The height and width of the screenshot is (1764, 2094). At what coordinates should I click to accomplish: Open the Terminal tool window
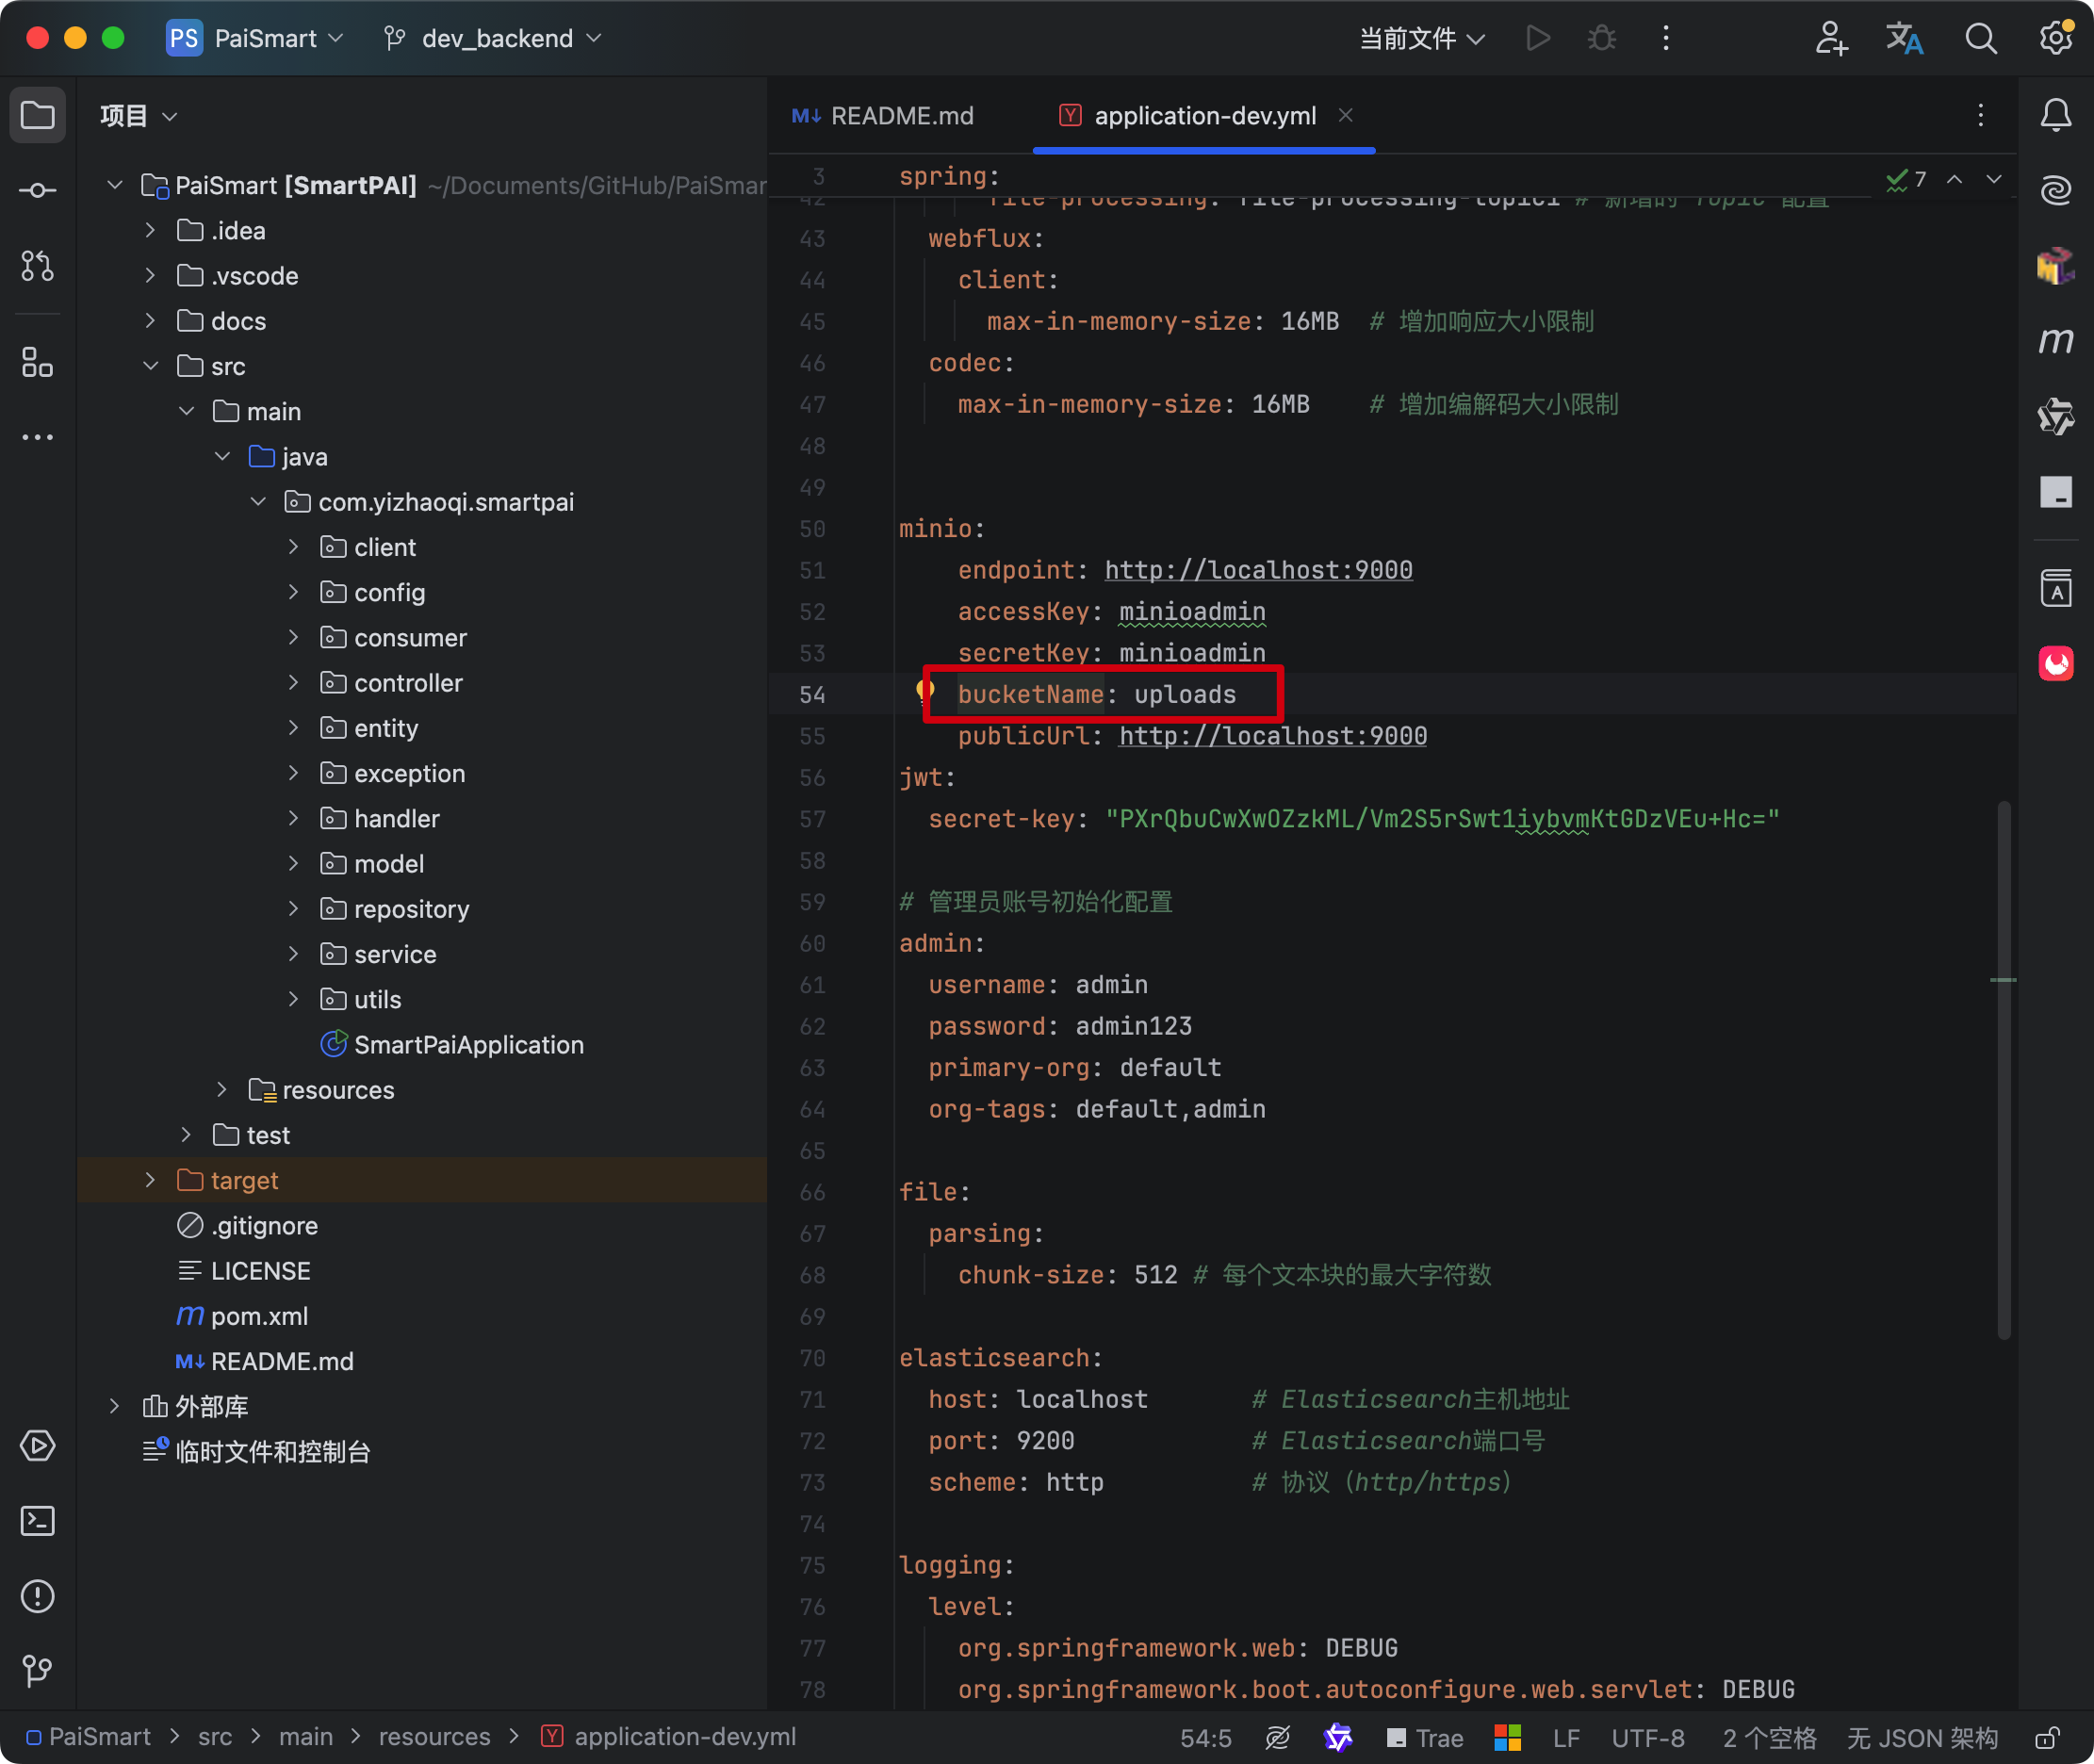coord(37,1521)
